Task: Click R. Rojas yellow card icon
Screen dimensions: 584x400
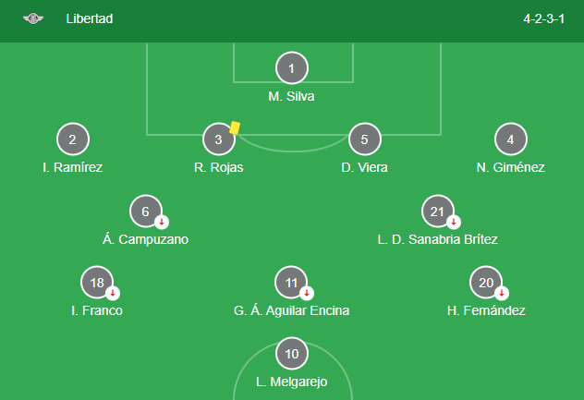Action: [x=235, y=127]
